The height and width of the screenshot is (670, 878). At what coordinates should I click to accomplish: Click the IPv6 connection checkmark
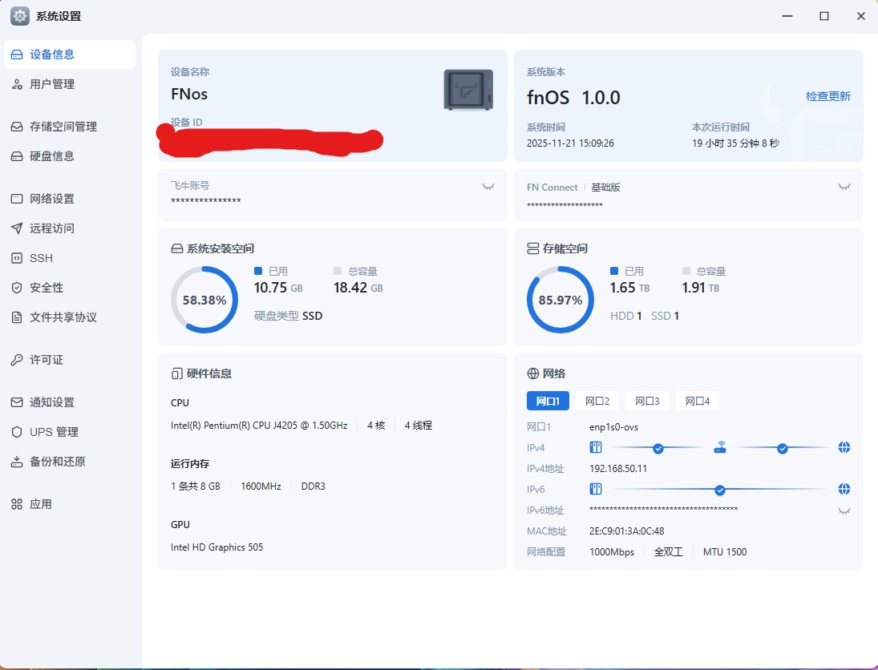click(720, 490)
